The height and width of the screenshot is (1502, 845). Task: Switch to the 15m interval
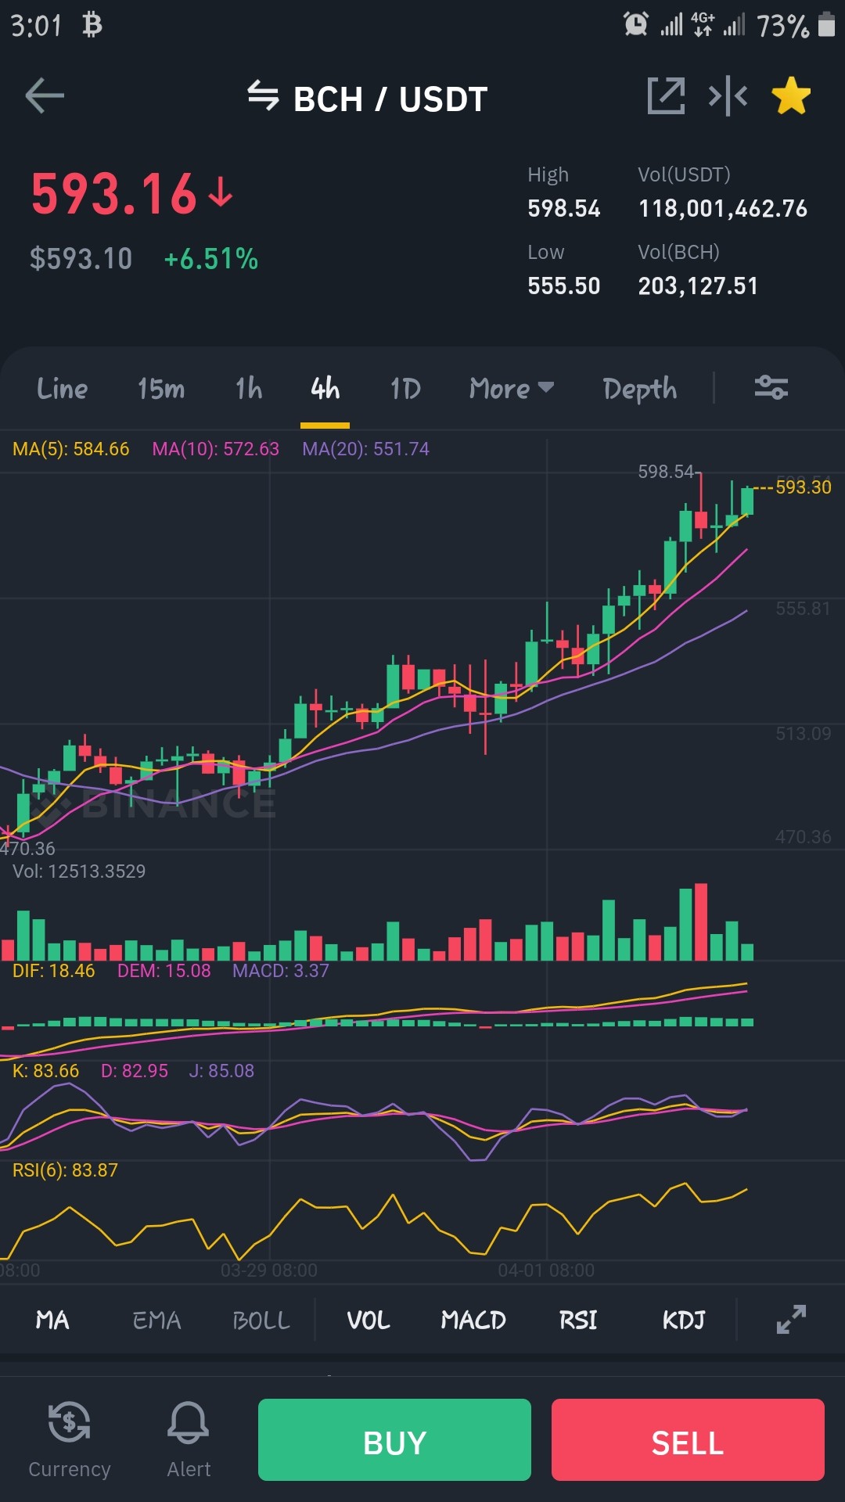[x=161, y=388]
